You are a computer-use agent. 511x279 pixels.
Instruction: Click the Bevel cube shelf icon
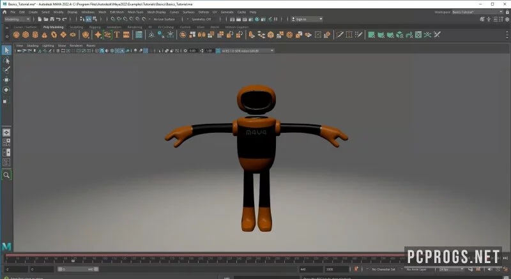coord(270,34)
